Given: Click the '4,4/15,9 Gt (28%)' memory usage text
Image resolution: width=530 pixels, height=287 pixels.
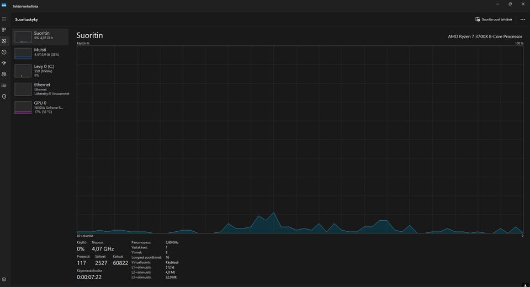Looking at the screenshot, I should pyautogui.click(x=46, y=55).
